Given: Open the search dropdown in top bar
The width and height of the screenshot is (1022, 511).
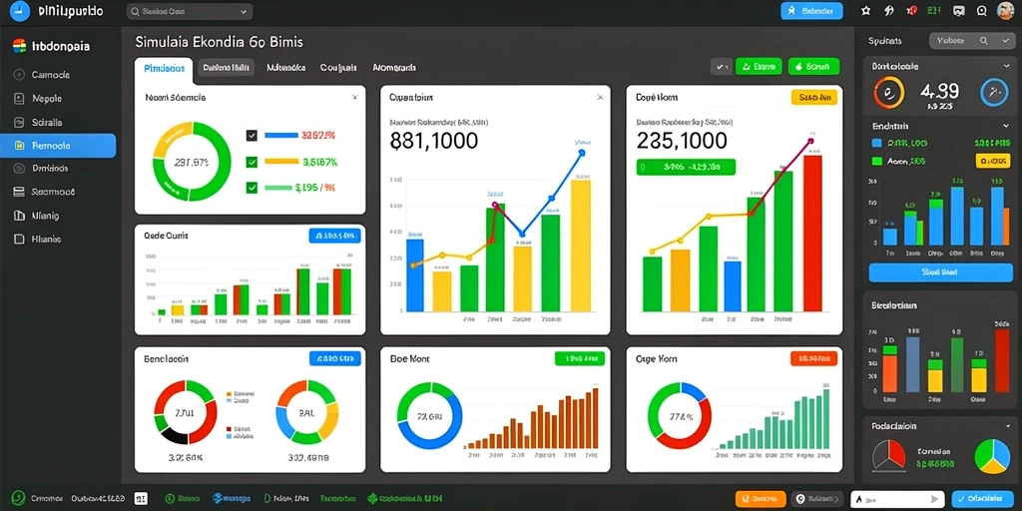Looking at the screenshot, I should [x=189, y=11].
